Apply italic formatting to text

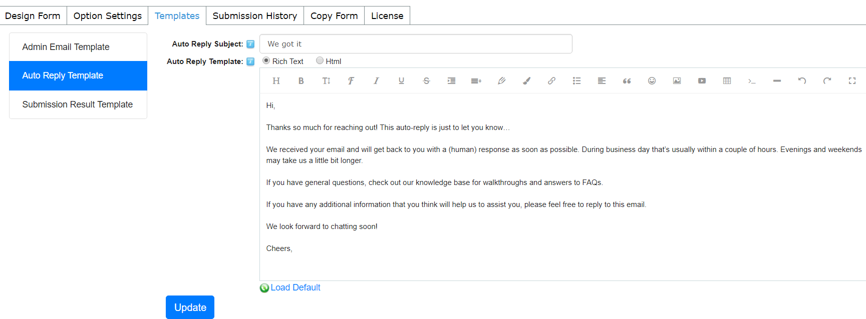[x=376, y=81]
